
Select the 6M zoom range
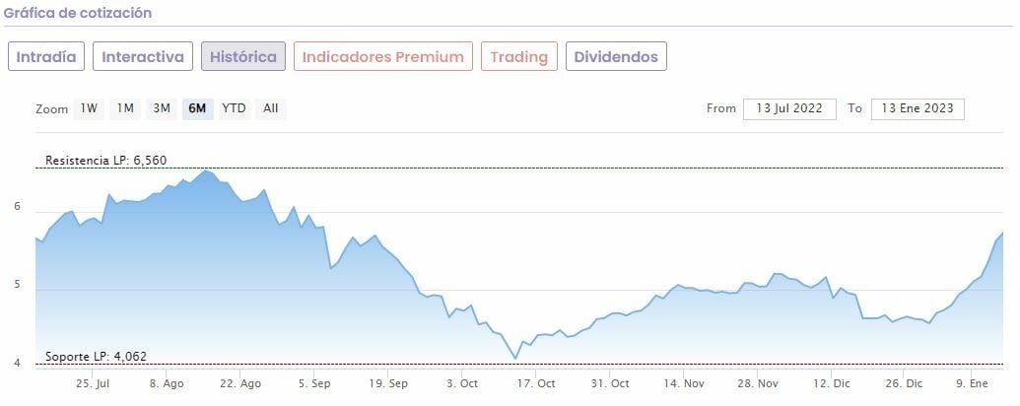click(197, 108)
